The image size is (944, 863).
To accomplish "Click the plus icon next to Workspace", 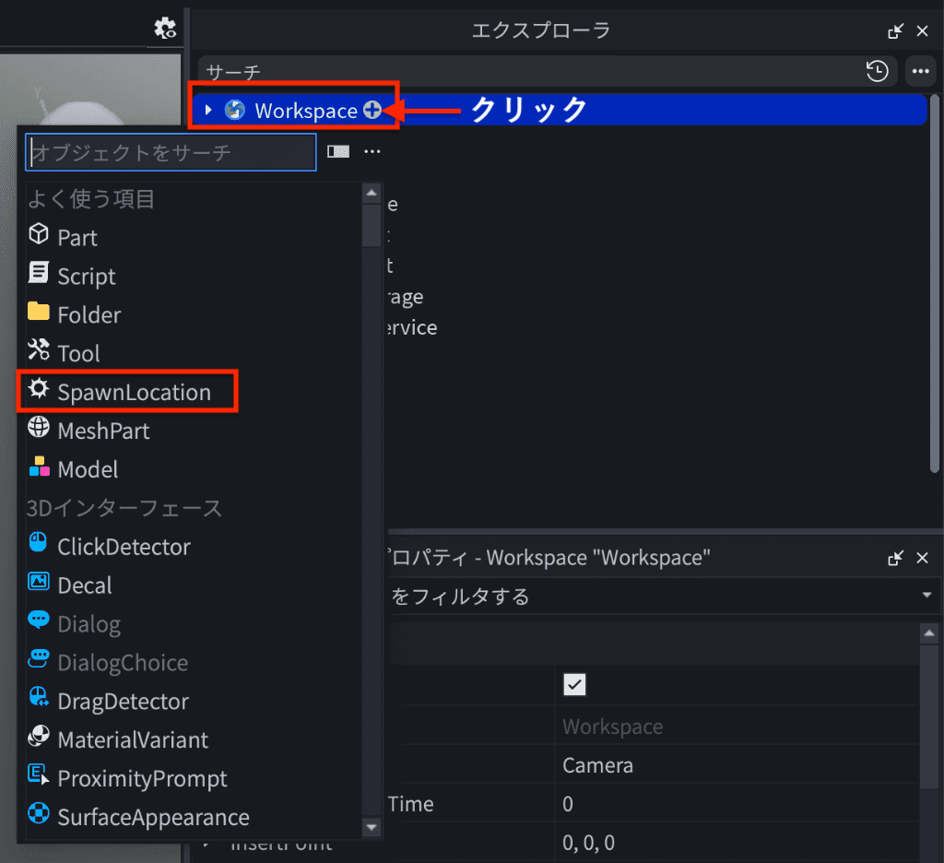I will coord(372,111).
